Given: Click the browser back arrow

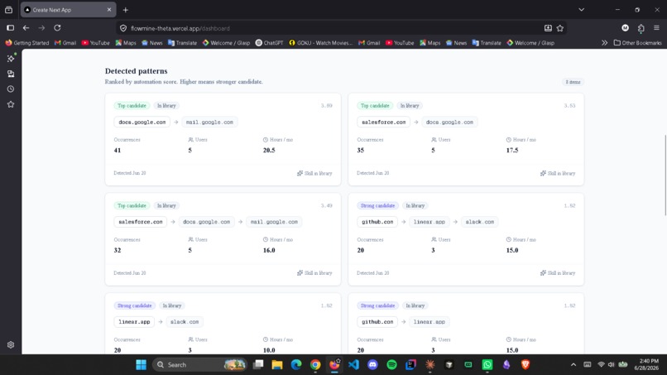Looking at the screenshot, I should (26, 28).
